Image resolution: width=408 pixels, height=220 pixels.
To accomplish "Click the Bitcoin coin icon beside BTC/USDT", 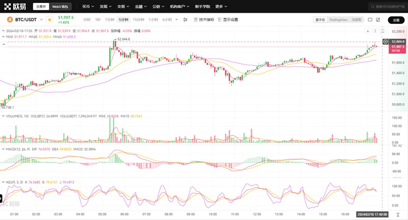I will (x=10, y=19).
